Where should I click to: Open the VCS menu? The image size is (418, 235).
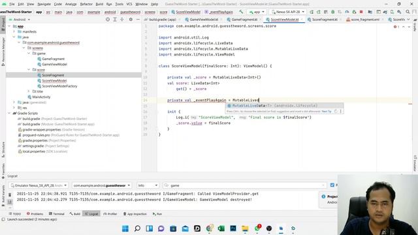pyautogui.click(x=129, y=4)
